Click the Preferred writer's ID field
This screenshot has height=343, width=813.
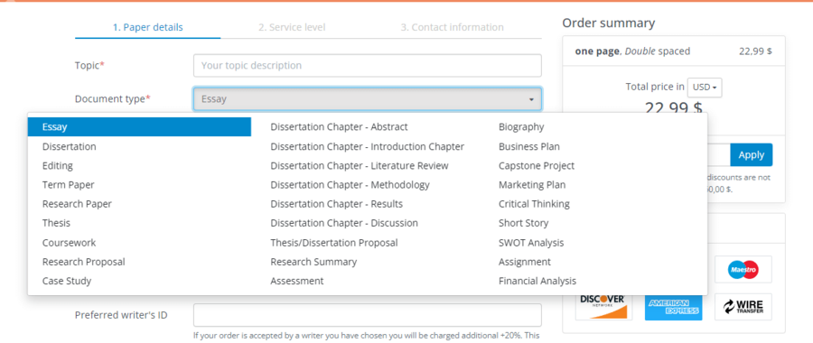pyautogui.click(x=367, y=315)
